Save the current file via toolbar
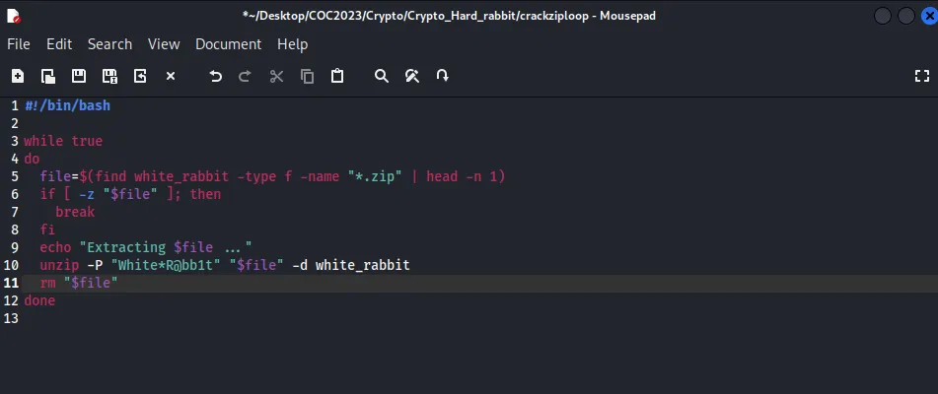This screenshot has height=394, width=938. tap(79, 76)
